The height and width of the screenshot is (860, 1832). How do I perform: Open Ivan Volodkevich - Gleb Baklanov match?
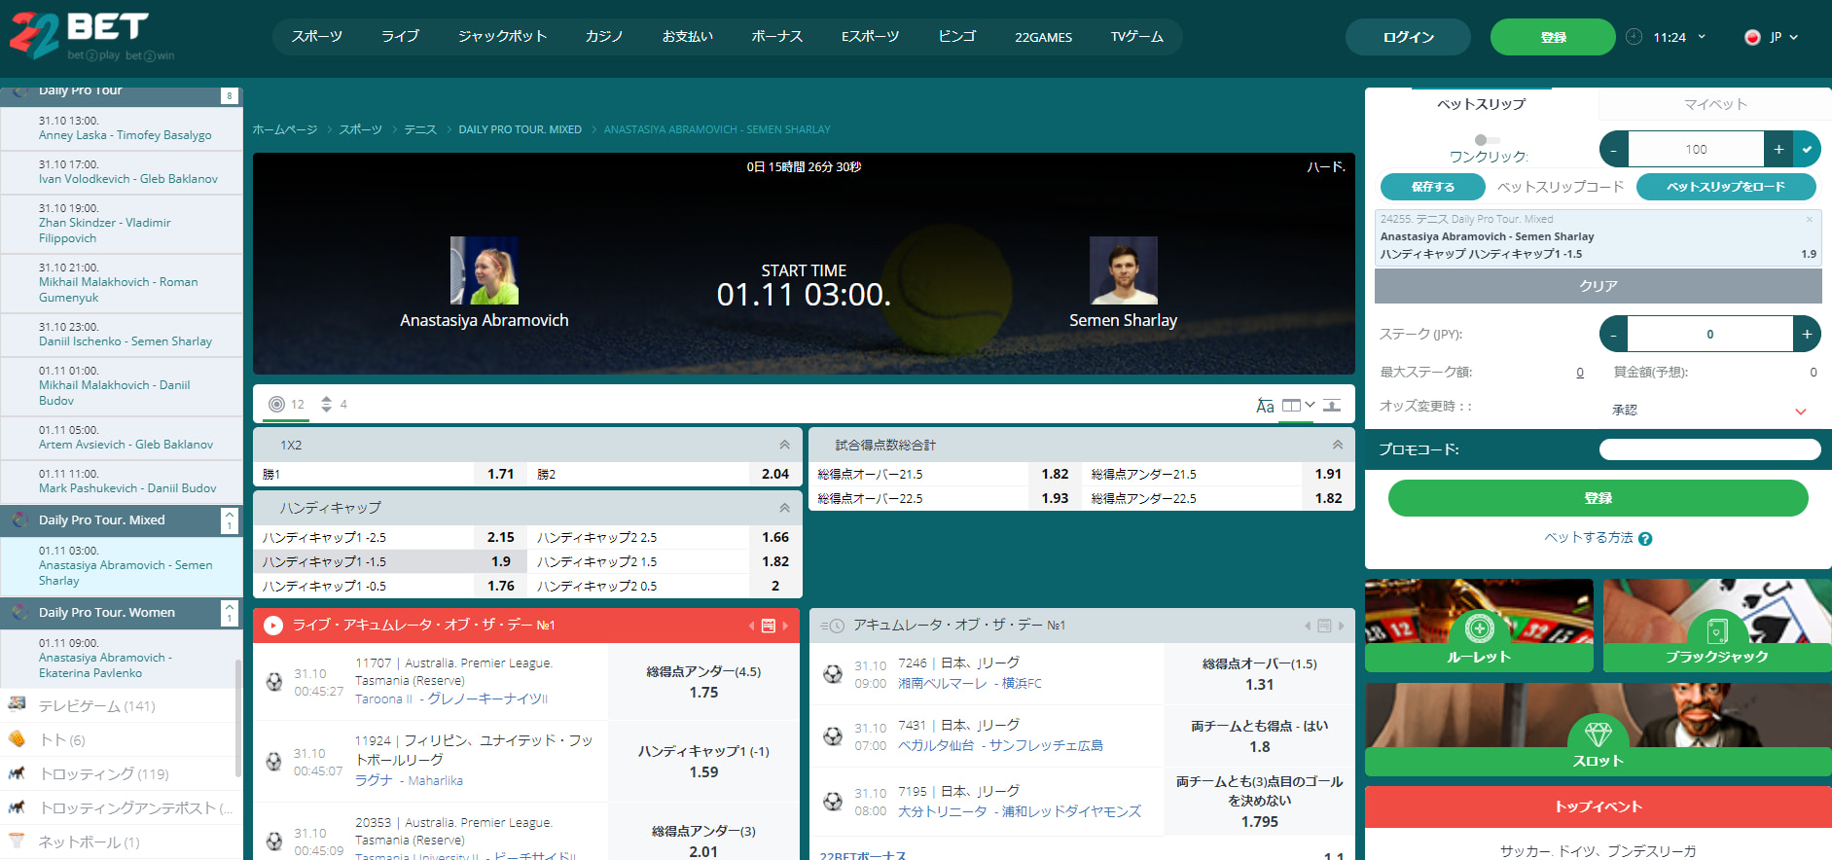128,179
